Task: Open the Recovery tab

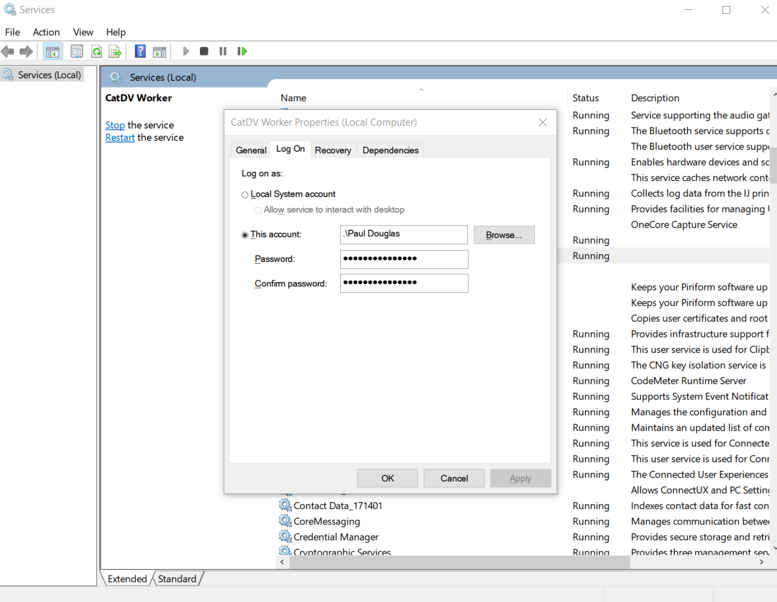Action: click(x=333, y=150)
